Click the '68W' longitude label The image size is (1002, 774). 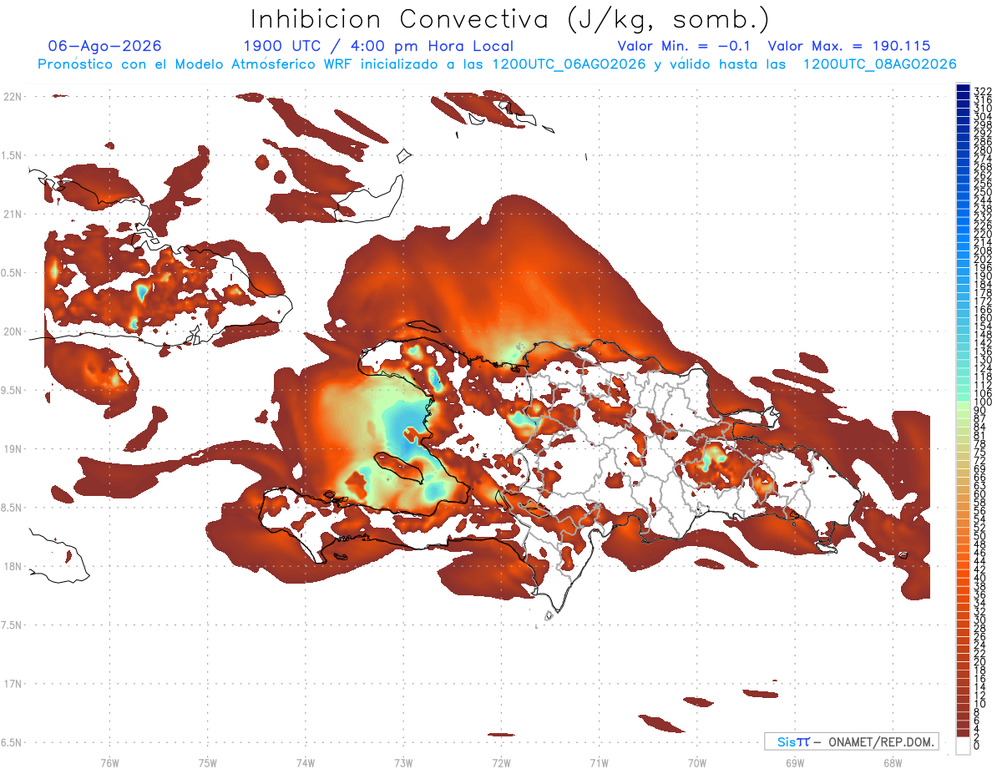[893, 762]
